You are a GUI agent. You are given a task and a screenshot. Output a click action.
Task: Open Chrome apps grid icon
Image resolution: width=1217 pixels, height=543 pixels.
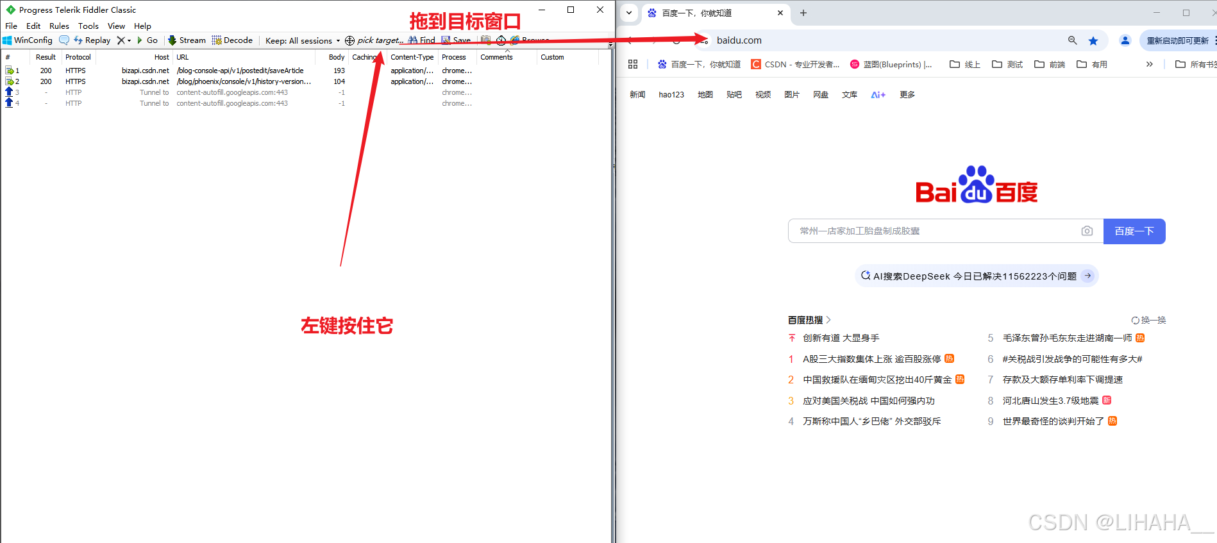coord(633,64)
